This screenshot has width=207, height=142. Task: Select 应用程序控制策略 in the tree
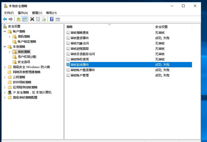pyautogui.click(x=25, y=87)
